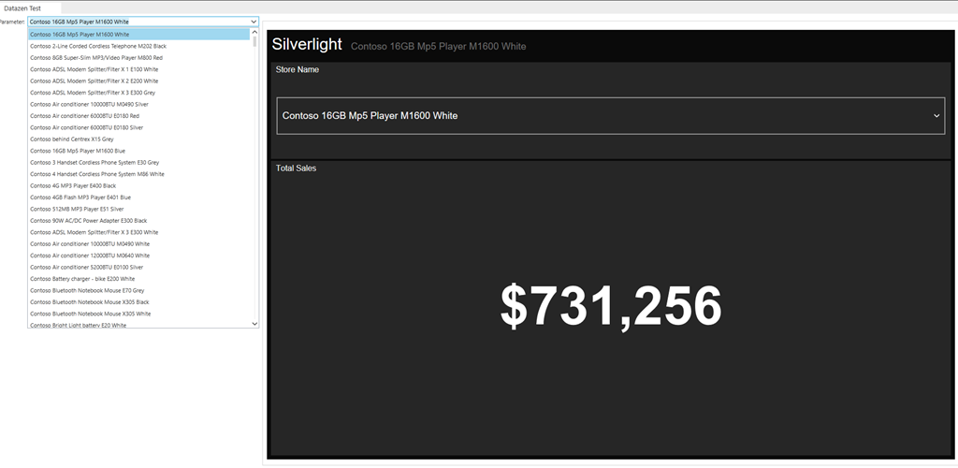Select Contoso 90W AC/DC Power Adapter E300 Black
This screenshot has width=958, height=468.
click(88, 221)
